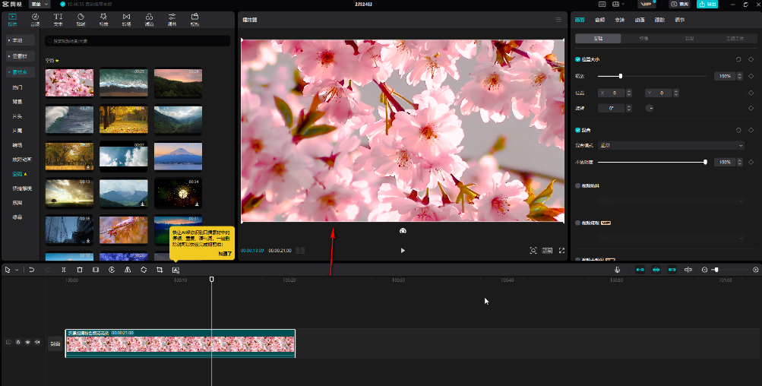Viewport: 762px width, 386px height.
Task: Click the undo arrow in timeline toolbar
Action: tap(32, 270)
